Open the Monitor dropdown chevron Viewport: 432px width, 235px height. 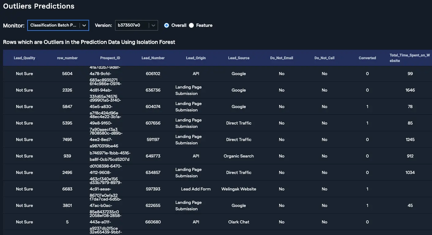(84, 25)
